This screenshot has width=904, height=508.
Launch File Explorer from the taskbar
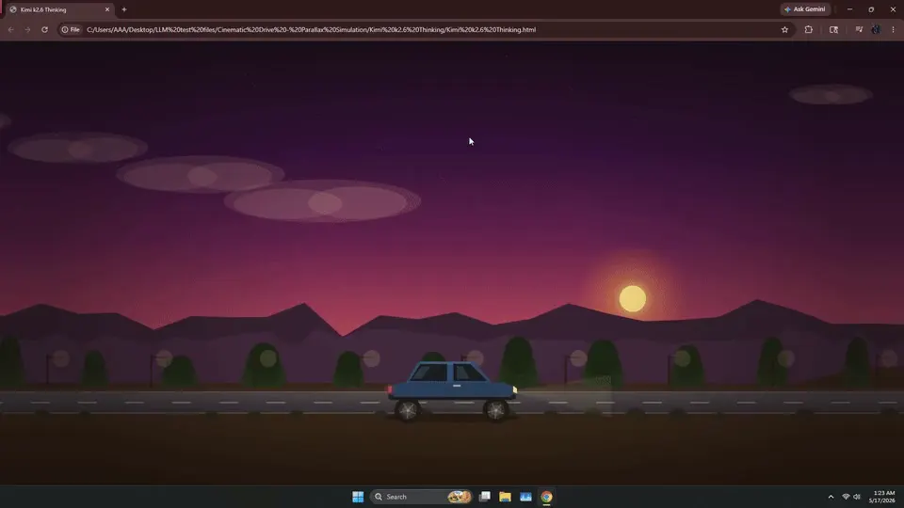pos(505,497)
